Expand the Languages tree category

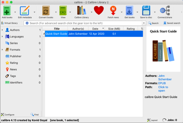(2, 37)
